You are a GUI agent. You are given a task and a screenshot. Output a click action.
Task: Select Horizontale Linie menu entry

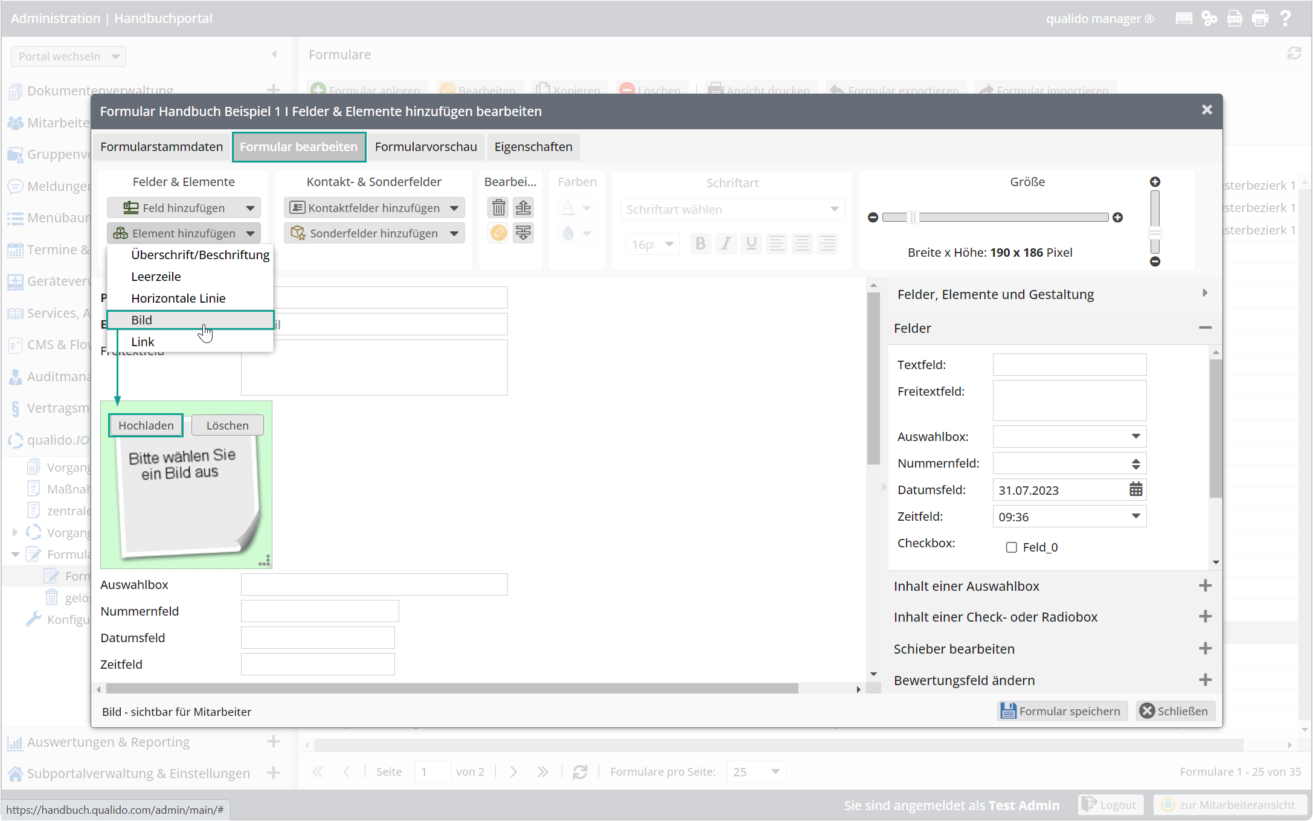190,298
